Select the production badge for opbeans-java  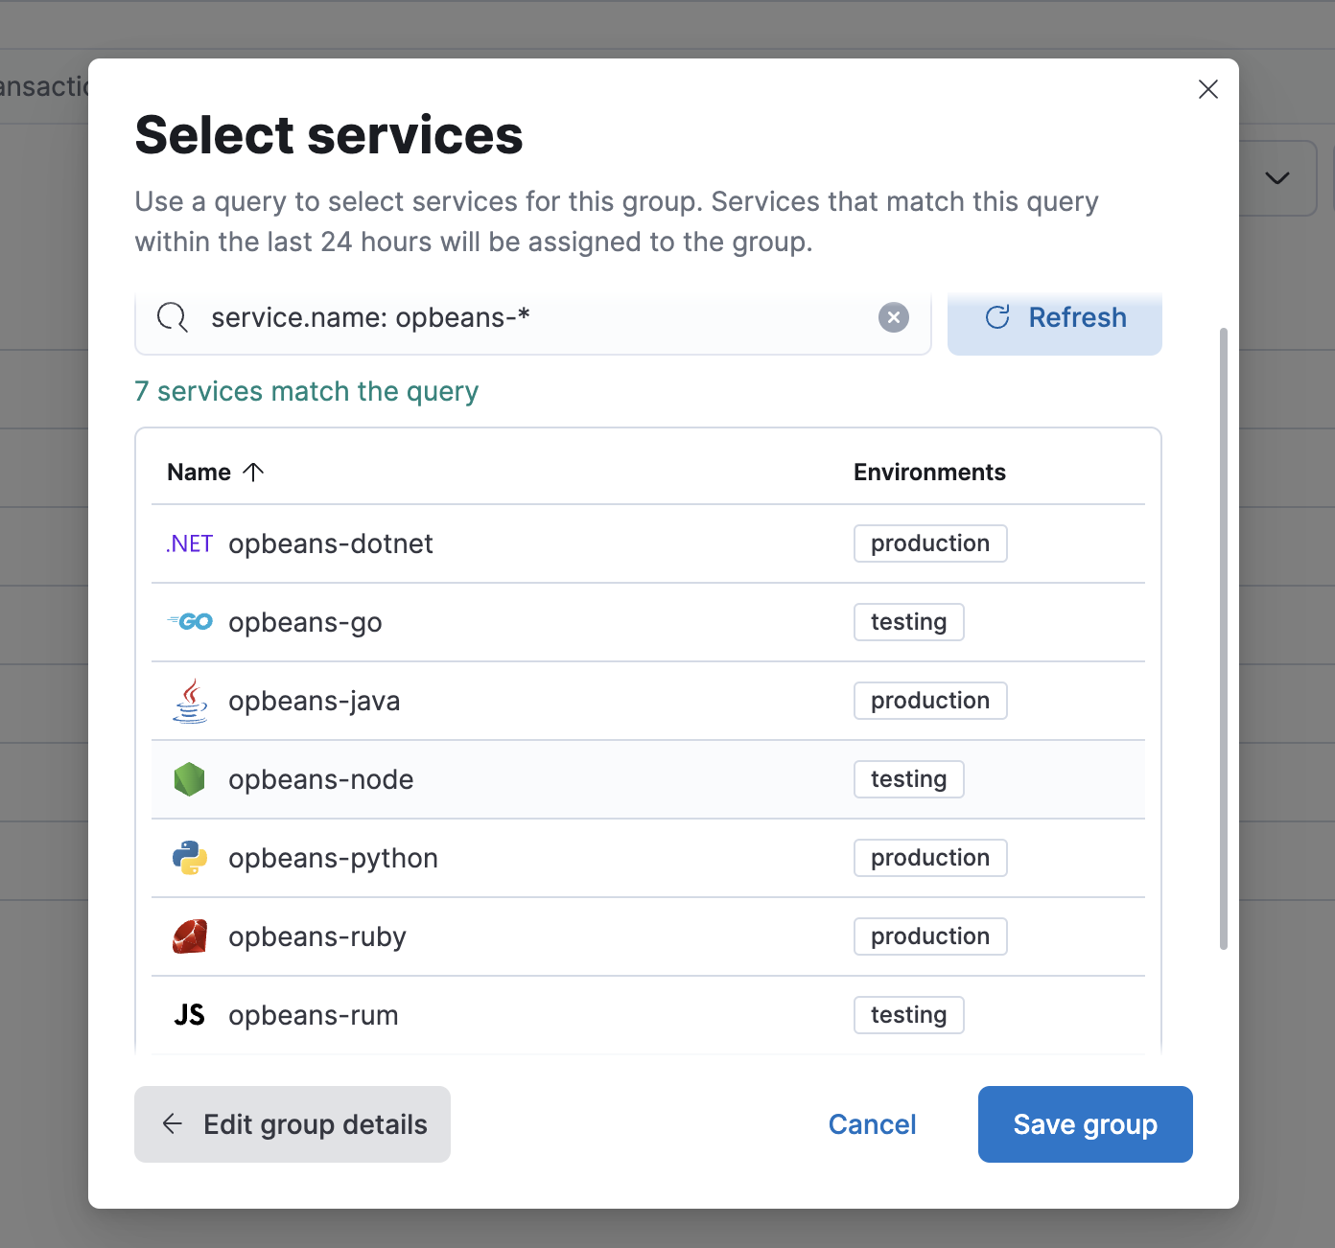point(929,700)
